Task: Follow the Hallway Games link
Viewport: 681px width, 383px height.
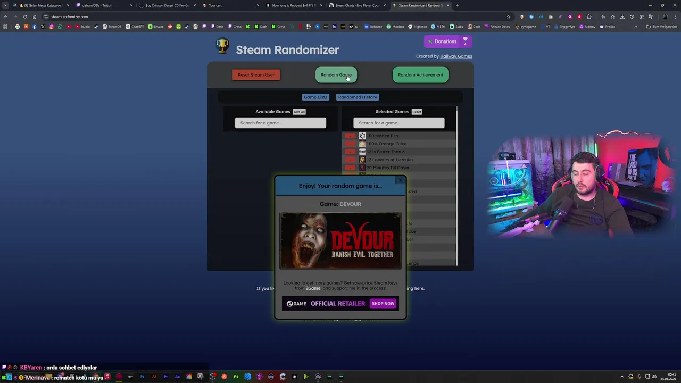Action: click(456, 56)
